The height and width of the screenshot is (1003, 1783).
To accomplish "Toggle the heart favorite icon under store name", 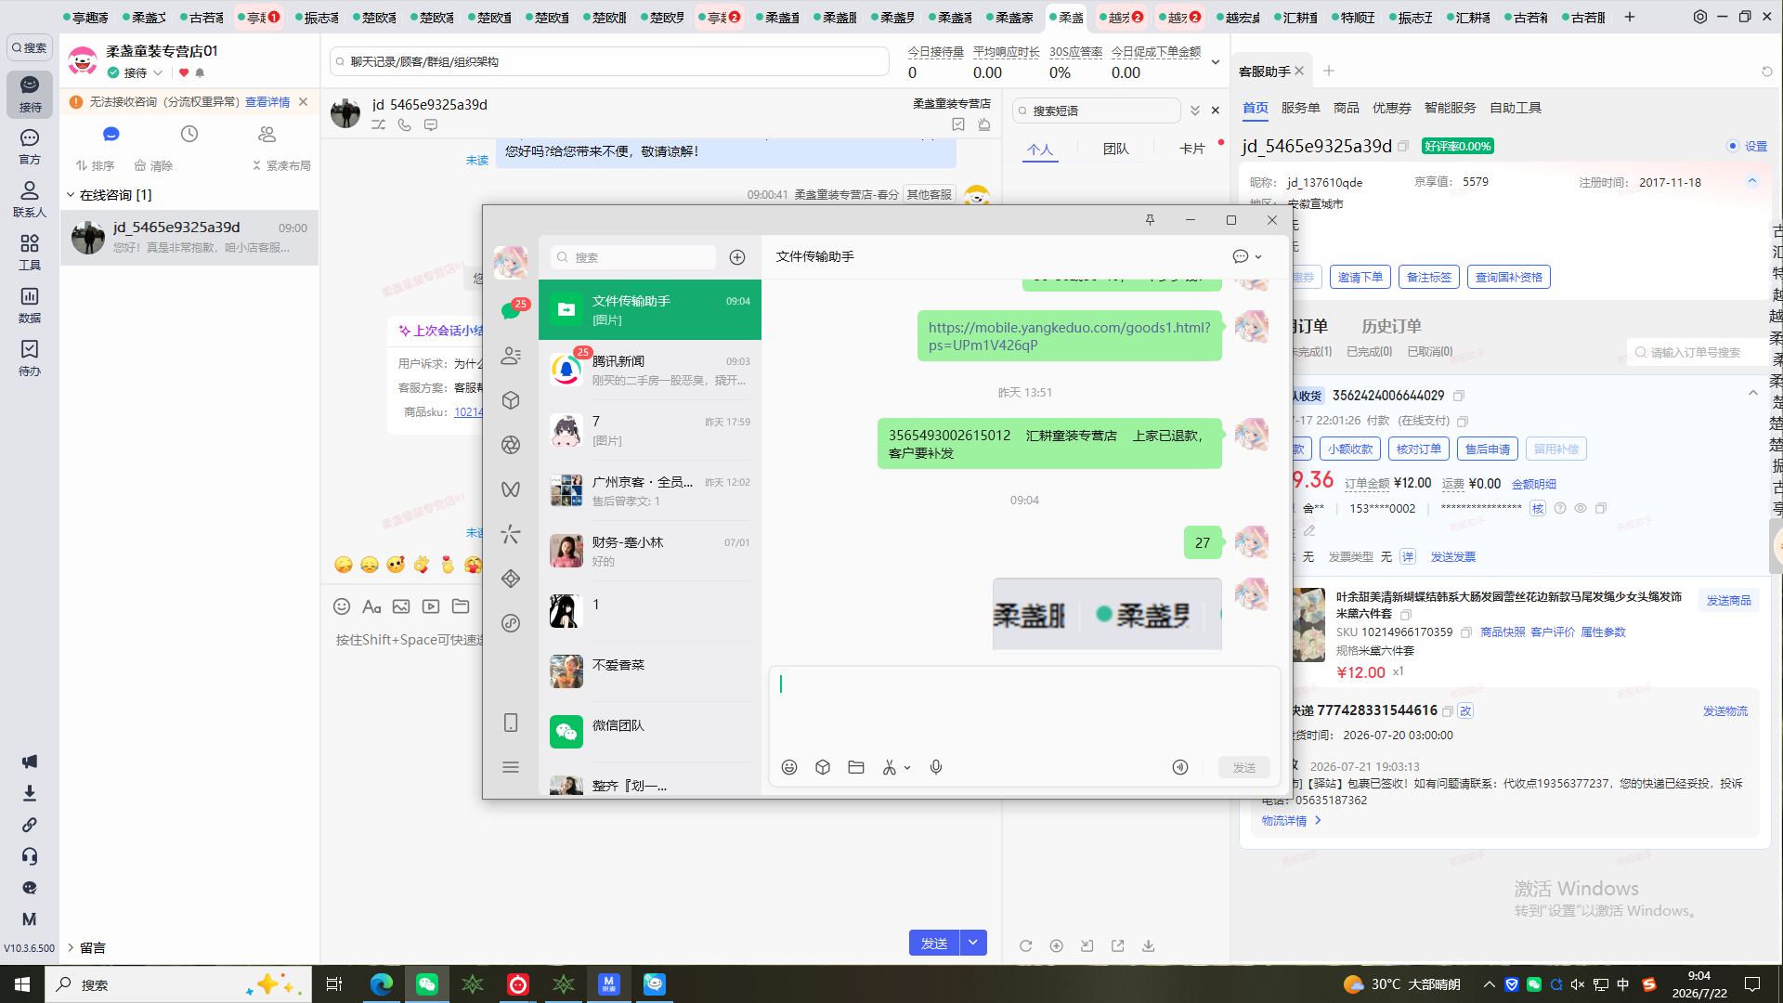I will pyautogui.click(x=184, y=72).
